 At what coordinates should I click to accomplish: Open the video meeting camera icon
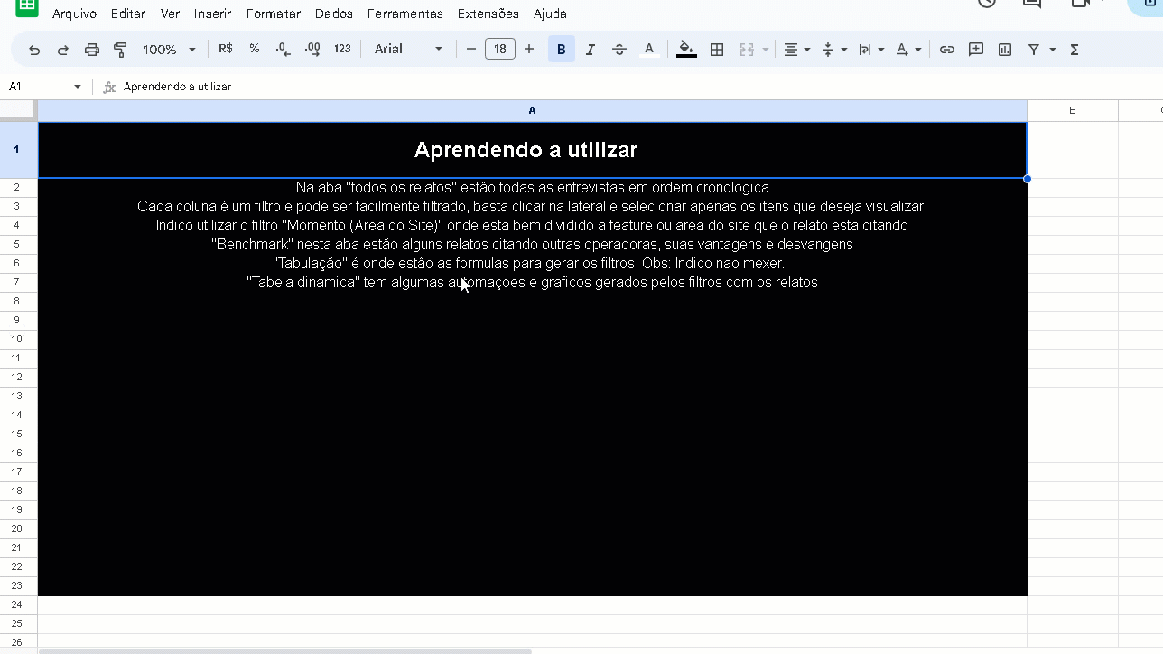(x=1082, y=4)
